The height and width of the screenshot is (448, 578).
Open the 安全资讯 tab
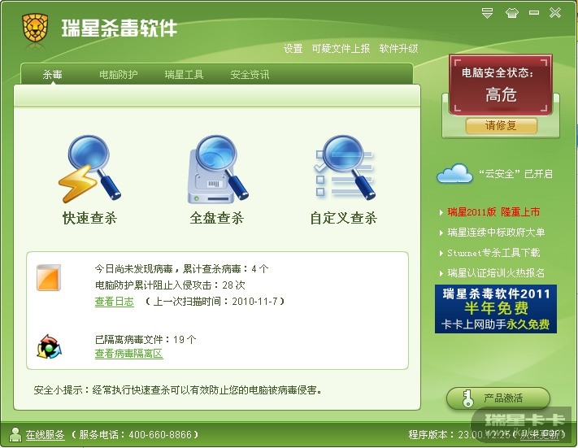point(250,75)
